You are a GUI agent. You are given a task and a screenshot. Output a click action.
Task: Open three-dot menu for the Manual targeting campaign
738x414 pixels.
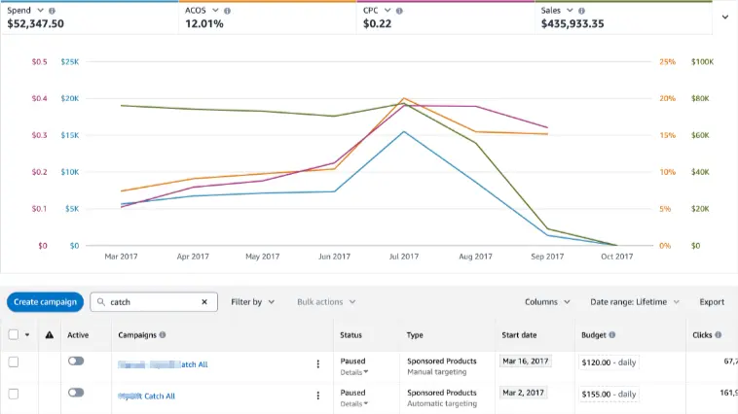tap(317, 364)
